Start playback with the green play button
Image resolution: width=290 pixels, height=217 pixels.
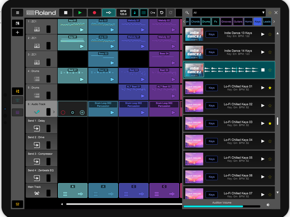point(80,13)
